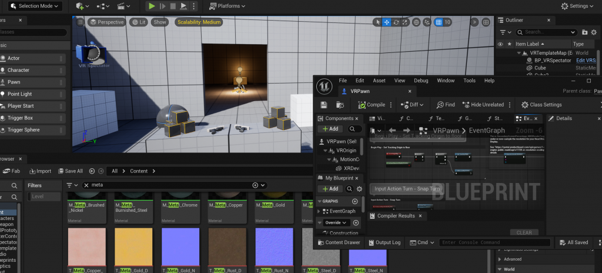Viewport: 602px width, 273px height.
Task: Switch to the Compiler Results tab
Action: [396, 216]
